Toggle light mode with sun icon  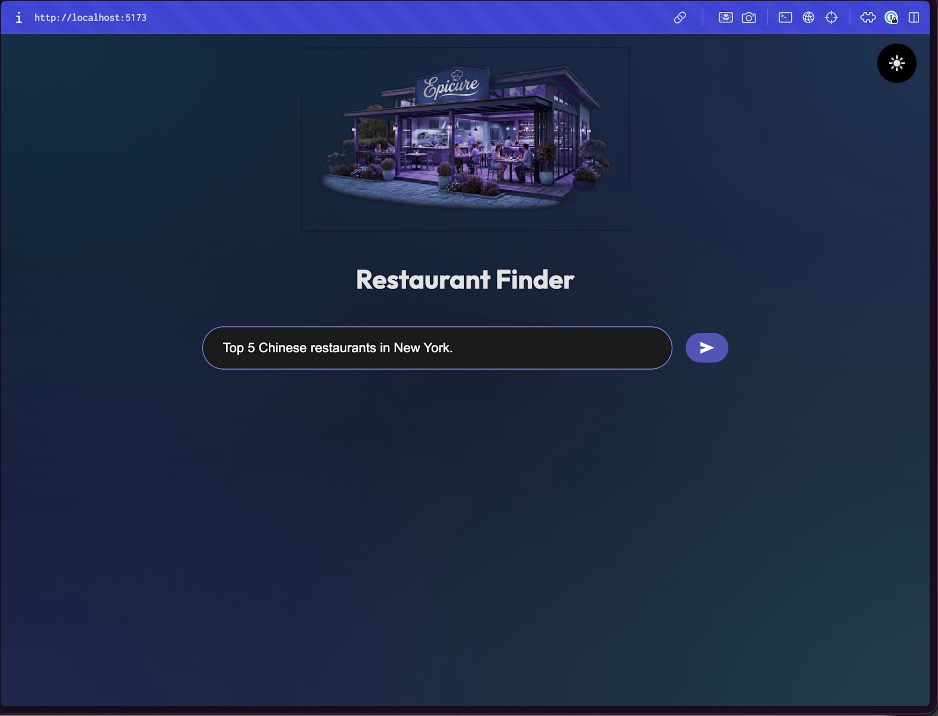tap(896, 63)
